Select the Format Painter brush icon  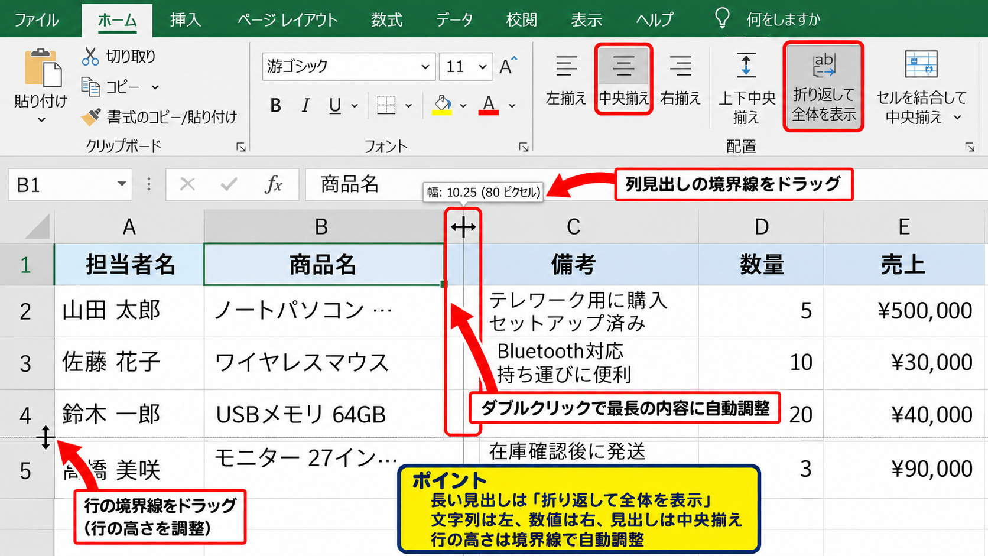tap(91, 117)
